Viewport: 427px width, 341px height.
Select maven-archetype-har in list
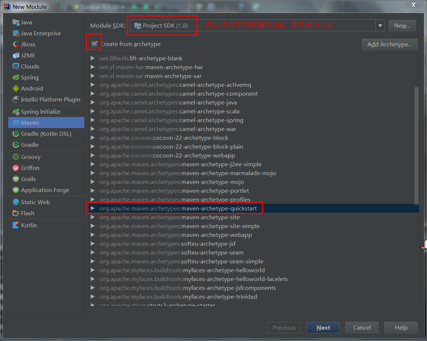(253, 67)
